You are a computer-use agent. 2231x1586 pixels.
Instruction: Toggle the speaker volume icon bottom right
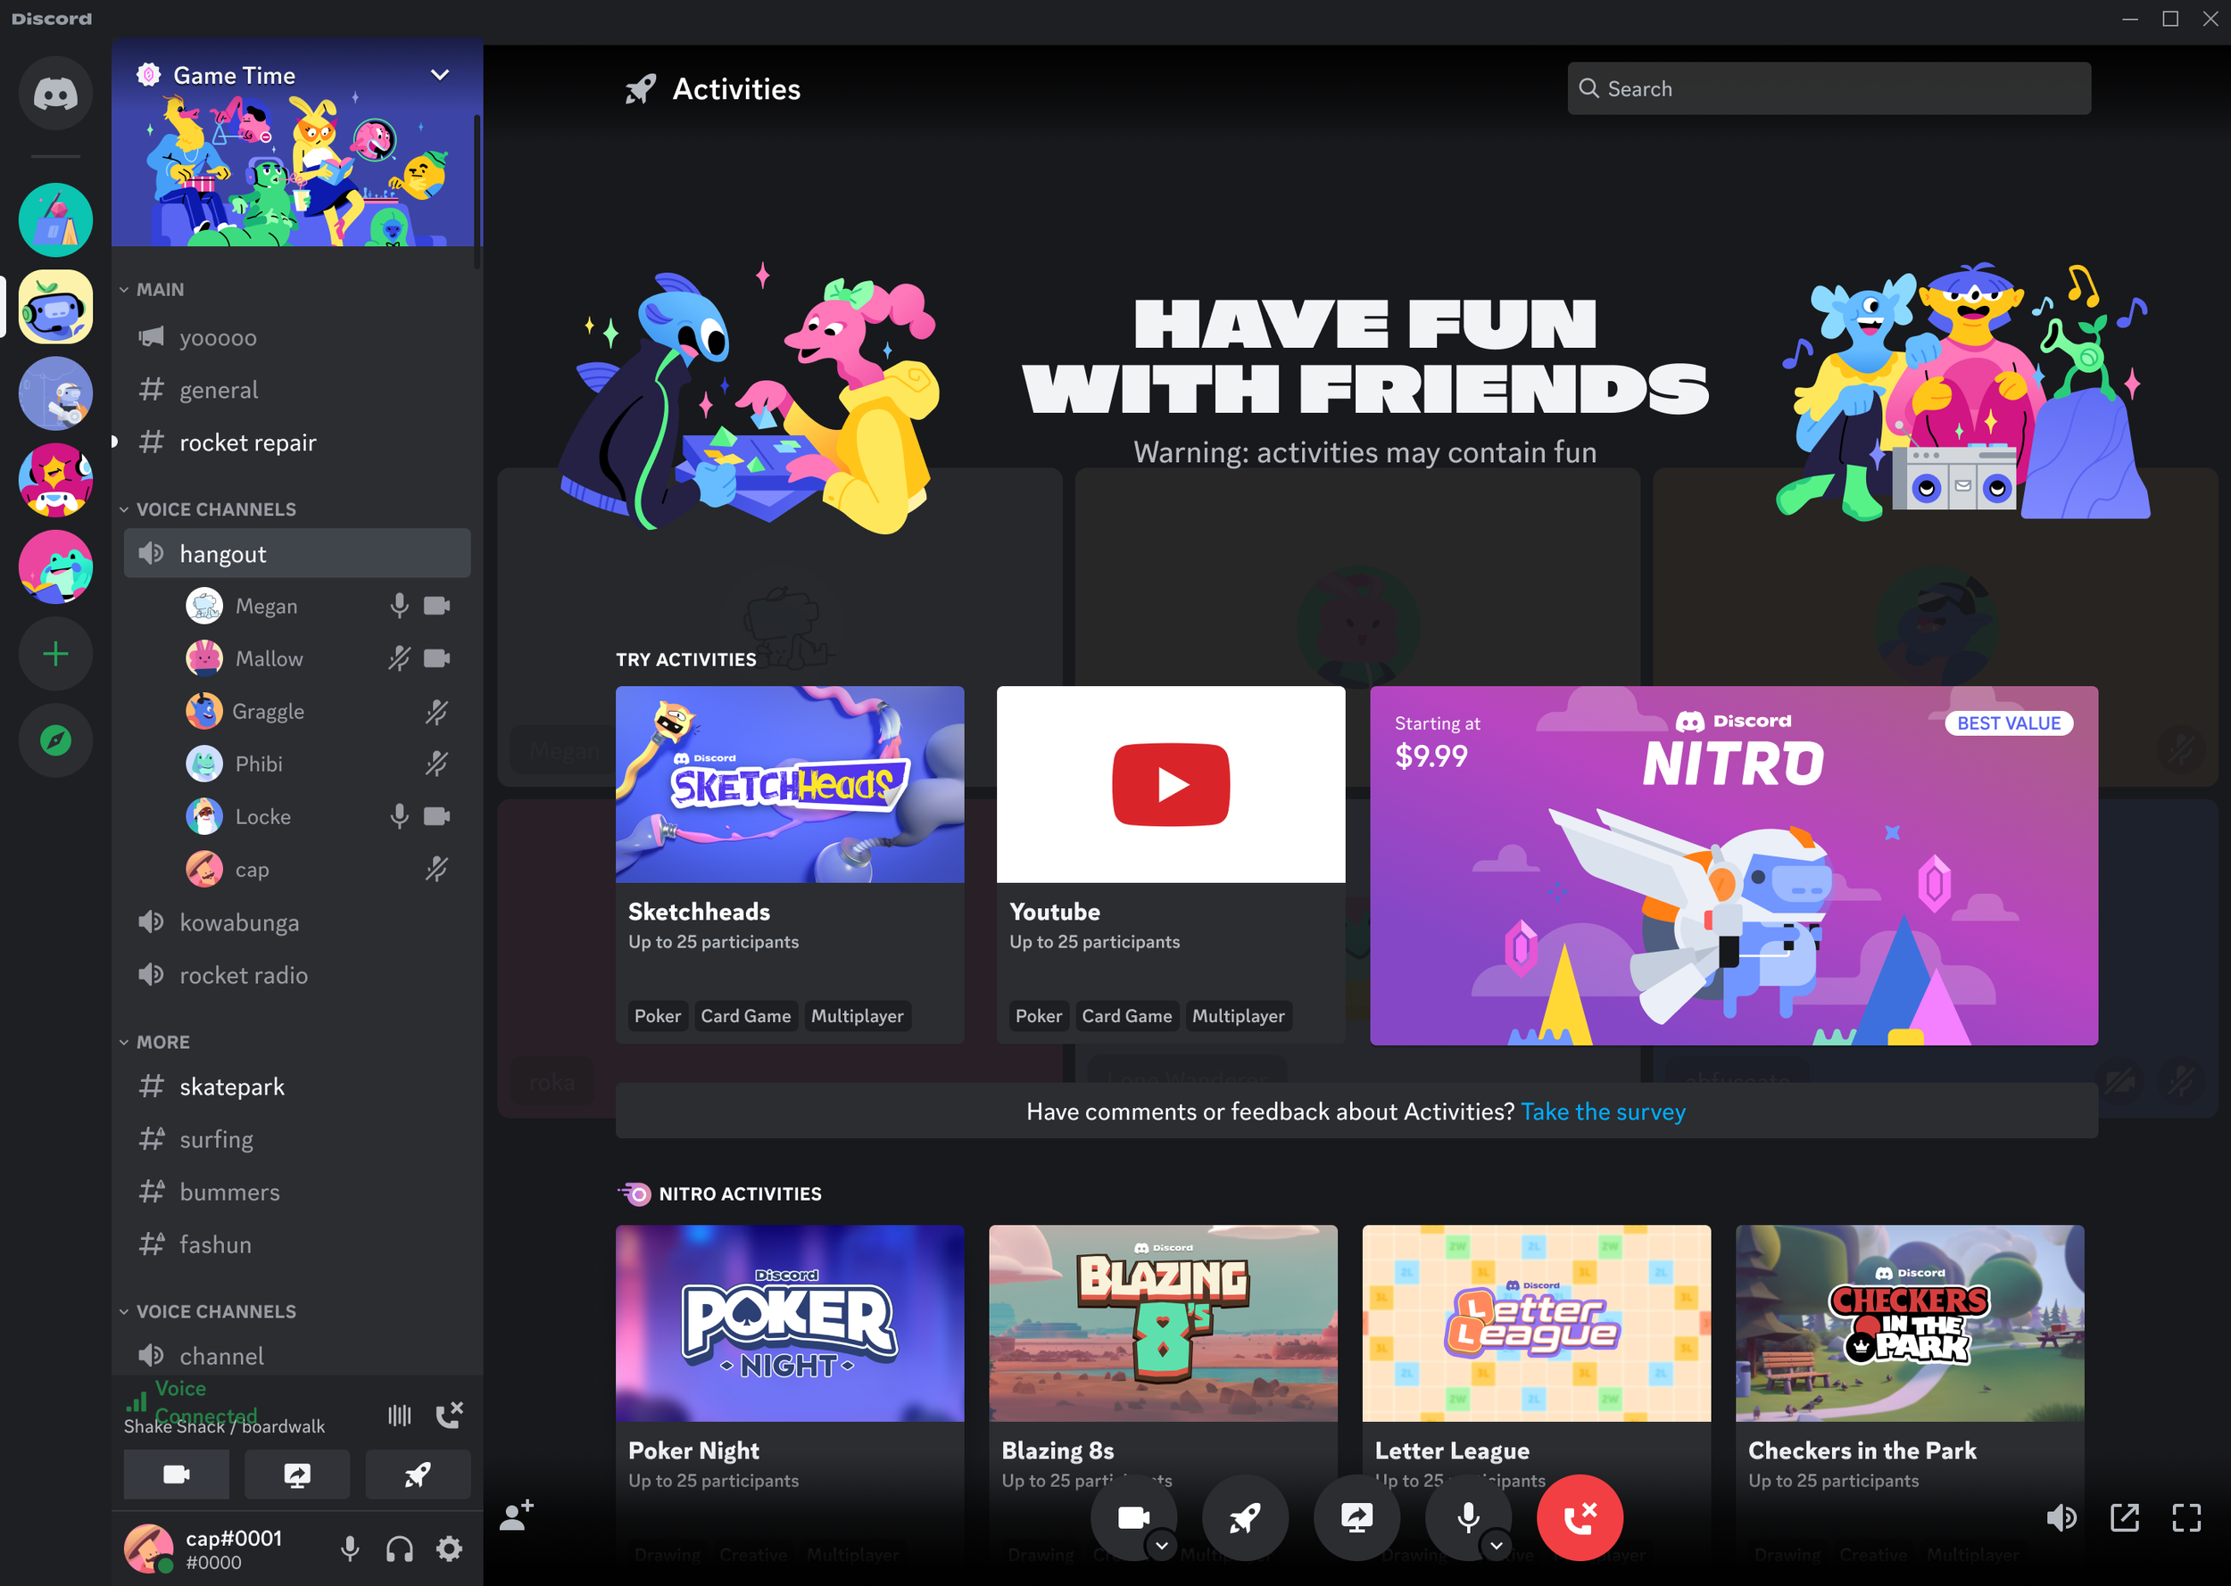click(x=2063, y=1517)
